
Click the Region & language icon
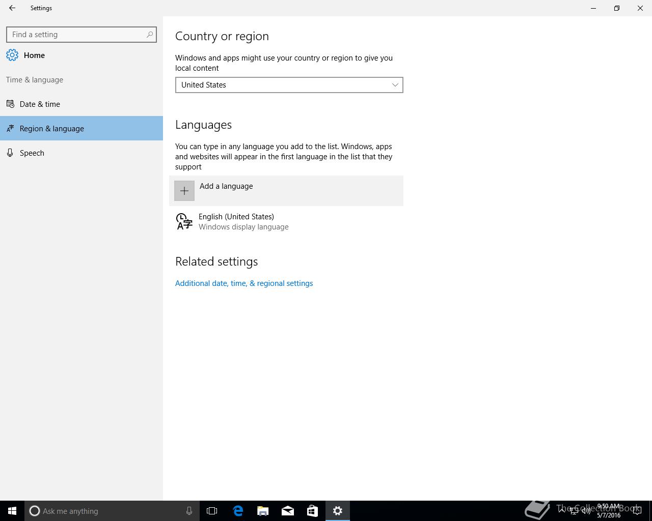pyautogui.click(x=10, y=128)
